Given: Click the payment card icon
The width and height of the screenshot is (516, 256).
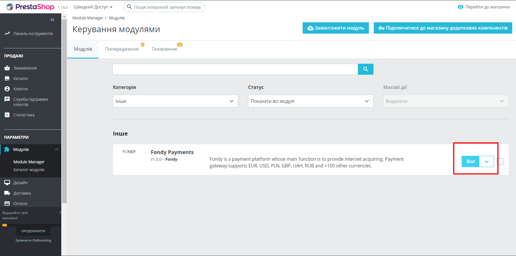Looking at the screenshot, I should (7, 204).
